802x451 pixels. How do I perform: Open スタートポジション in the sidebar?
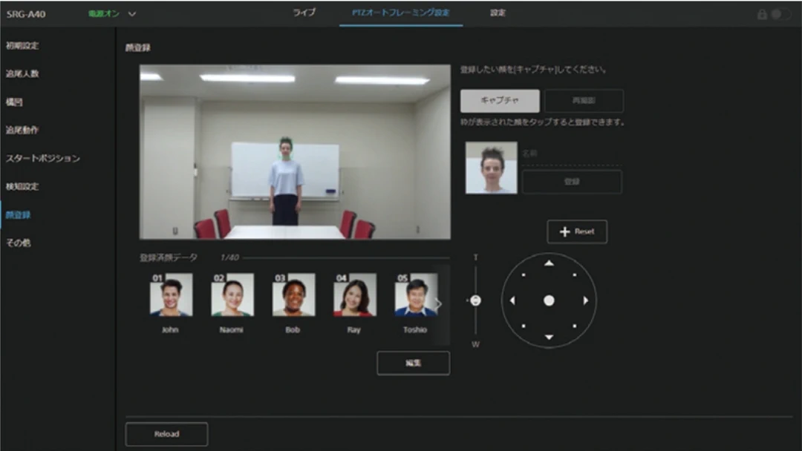(x=43, y=158)
